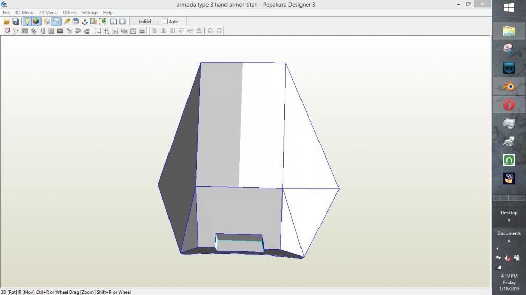The width and height of the screenshot is (526, 295).
Task: Click the edit flaps tool icon
Action: (33, 31)
